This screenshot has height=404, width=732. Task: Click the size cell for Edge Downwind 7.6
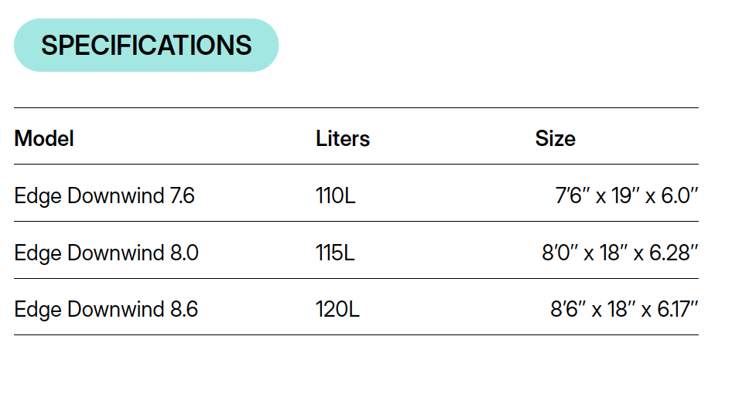(627, 196)
